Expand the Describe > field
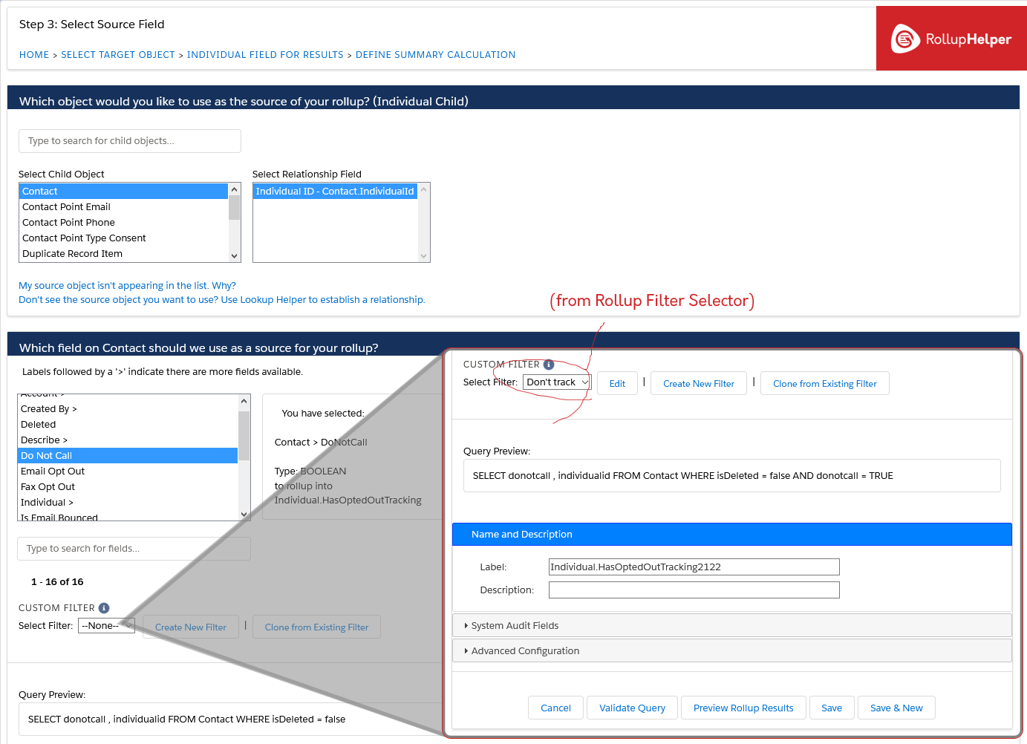Screen dimensions: 1027x744 pos(128,440)
